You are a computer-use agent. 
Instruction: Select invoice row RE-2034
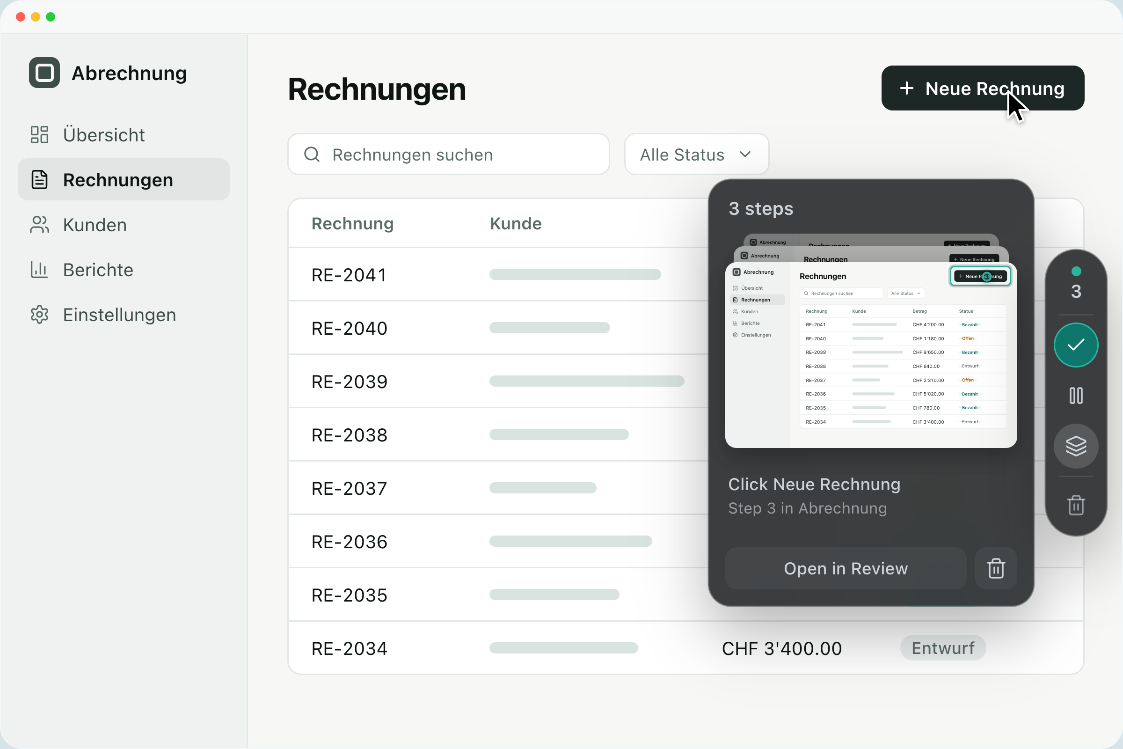[685, 649]
